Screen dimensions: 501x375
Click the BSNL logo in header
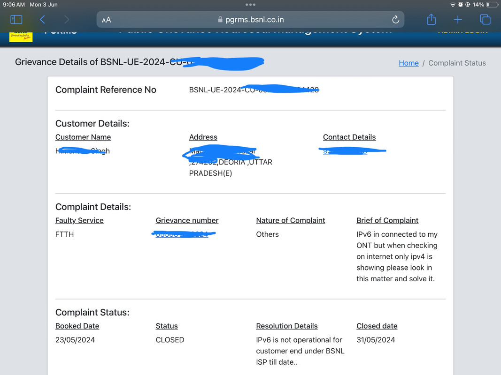click(21, 36)
